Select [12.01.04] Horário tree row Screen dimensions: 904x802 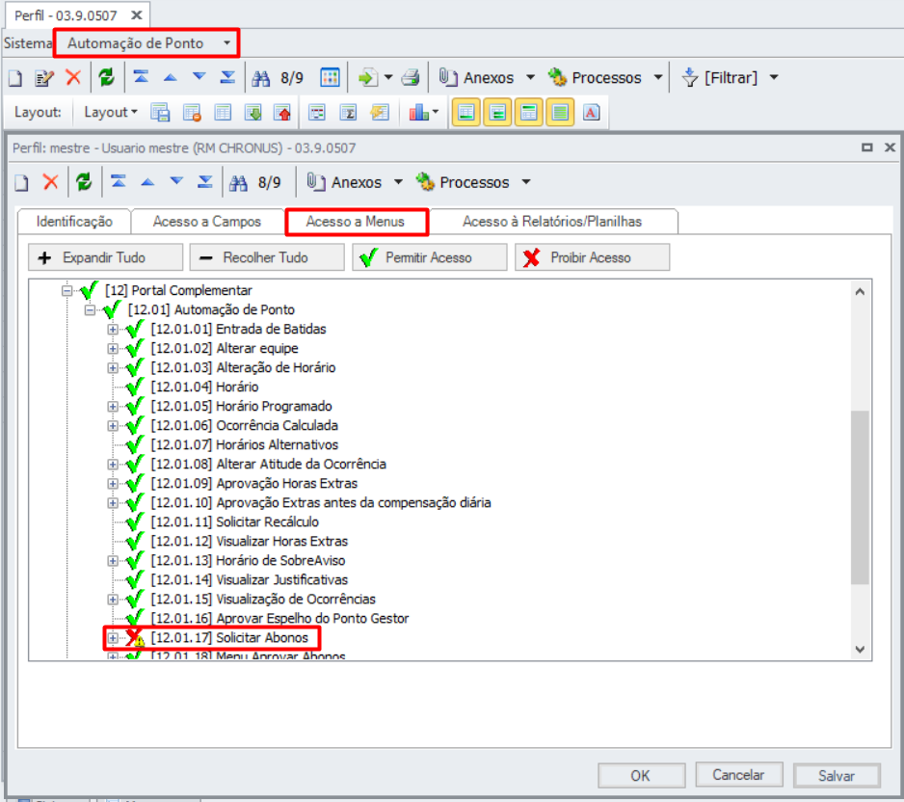(204, 387)
